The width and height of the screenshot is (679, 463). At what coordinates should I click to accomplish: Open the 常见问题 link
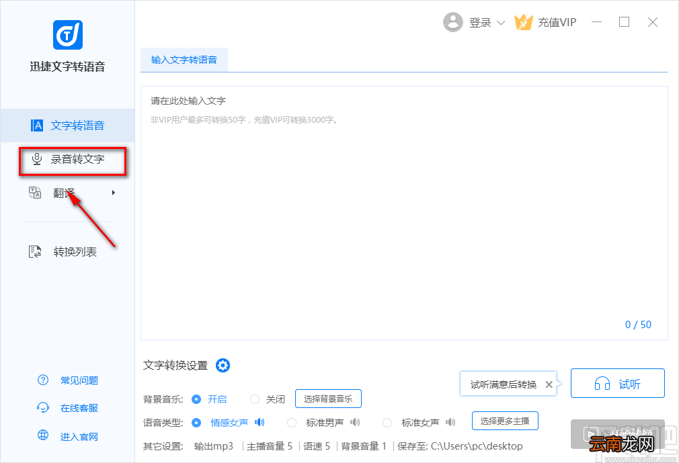tap(79, 380)
